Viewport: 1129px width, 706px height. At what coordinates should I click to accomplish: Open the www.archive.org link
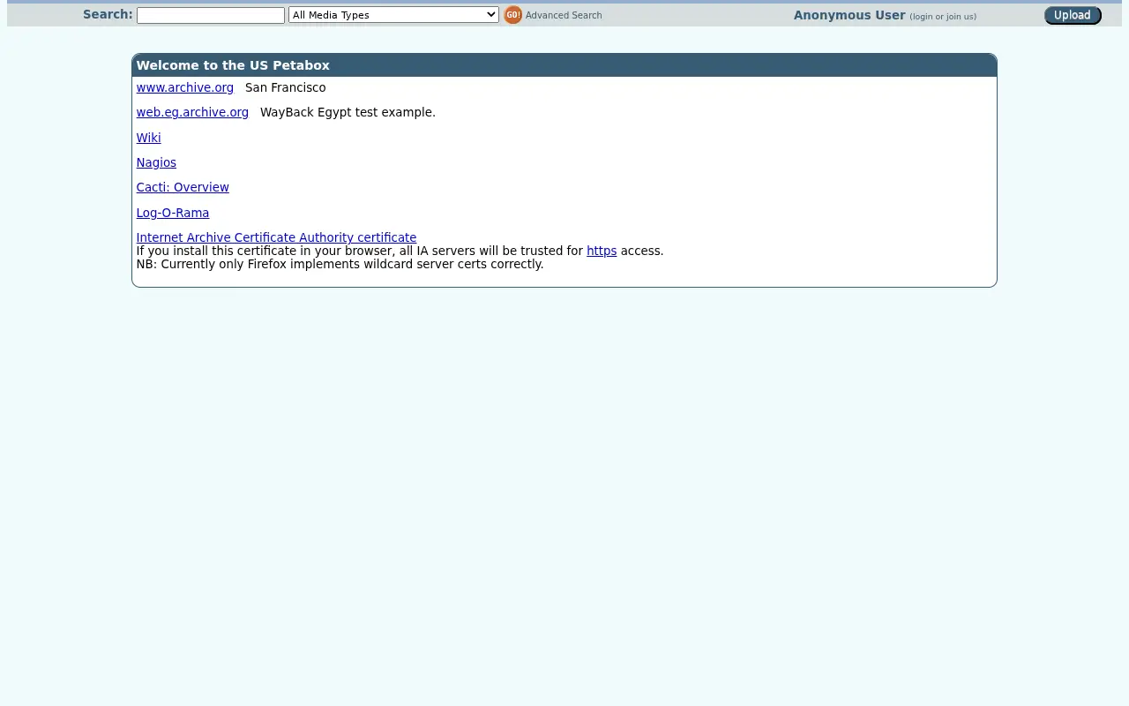tap(184, 87)
